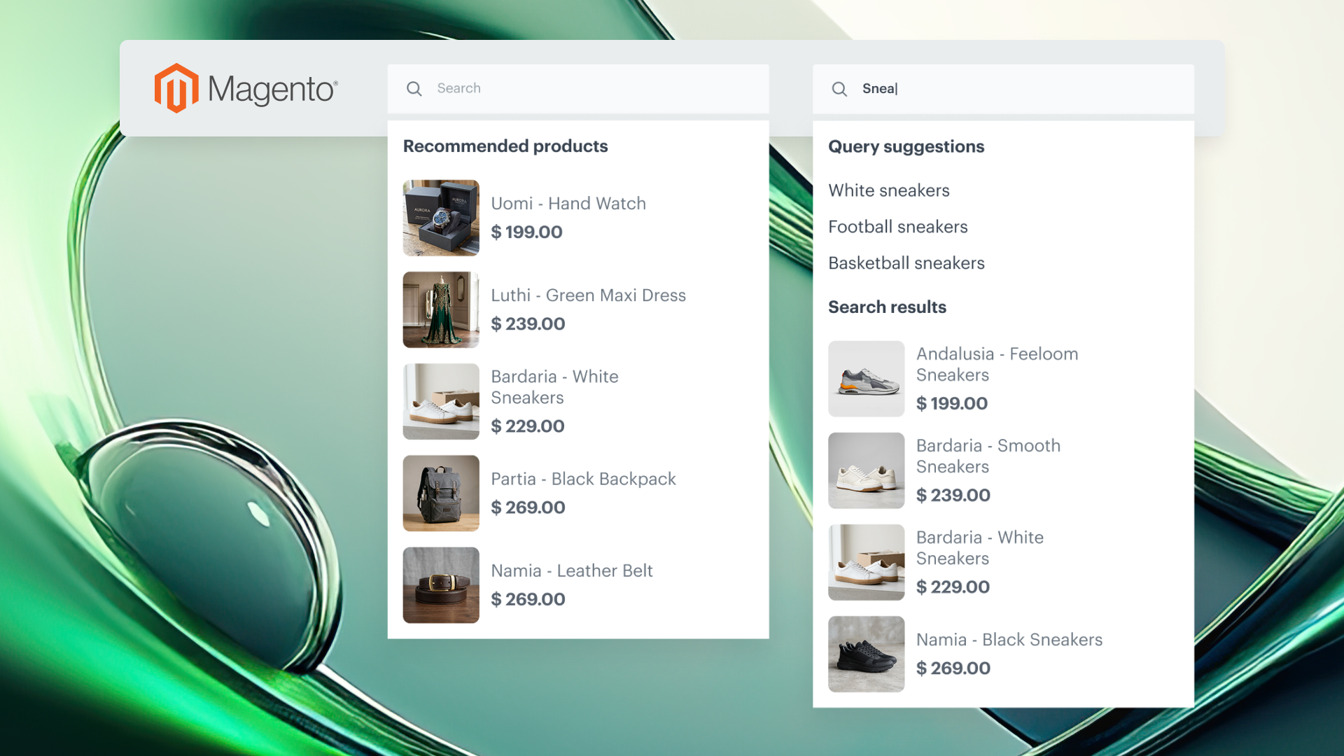
Task: Click 'Partia - Black Backpack' product name
Action: [x=583, y=479]
